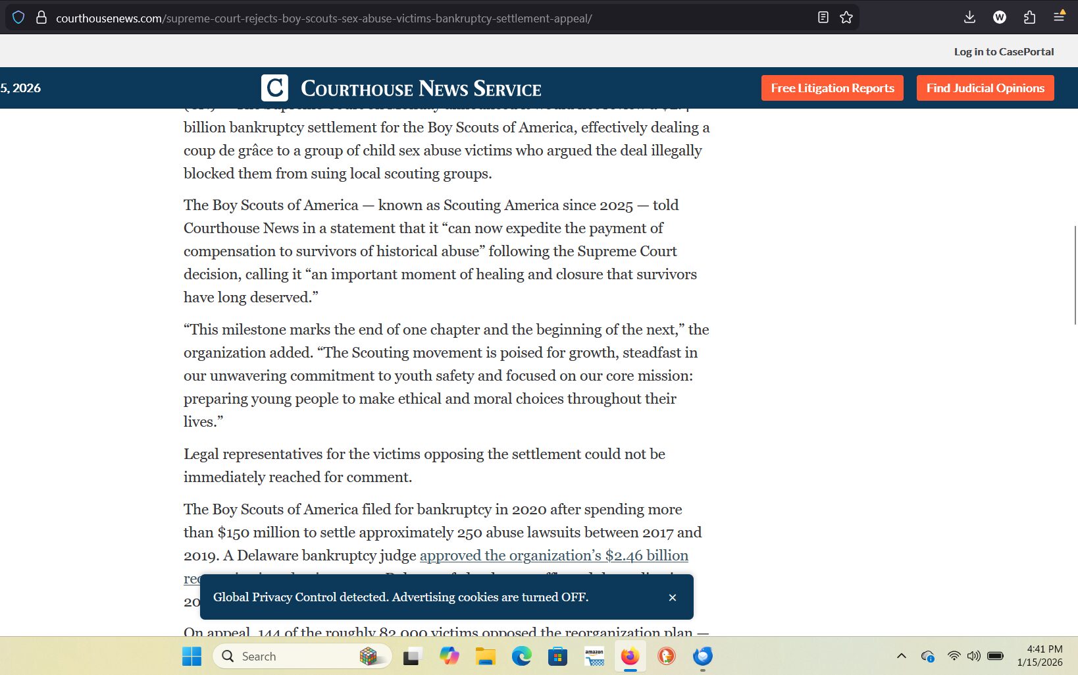Image resolution: width=1078 pixels, height=675 pixels.
Task: Click the Free Litigation Reports button
Action: pos(832,88)
